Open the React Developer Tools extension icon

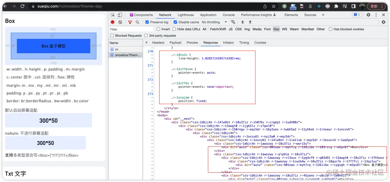[x=319, y=6]
